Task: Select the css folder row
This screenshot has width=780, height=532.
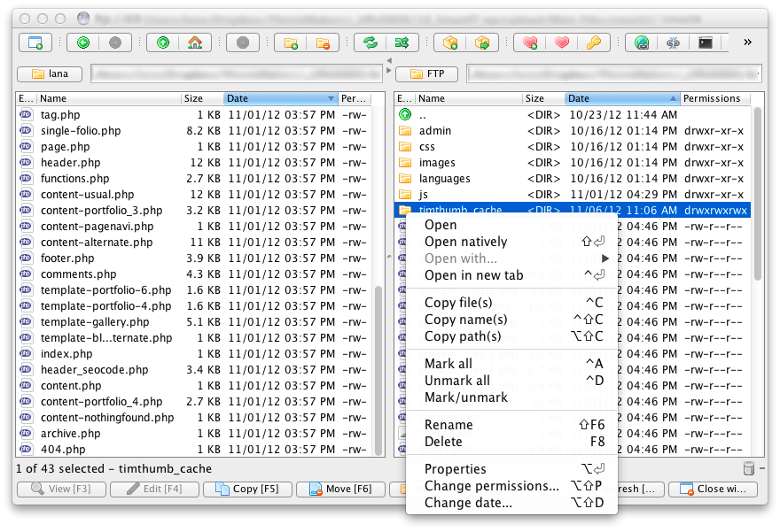Action: click(x=573, y=147)
